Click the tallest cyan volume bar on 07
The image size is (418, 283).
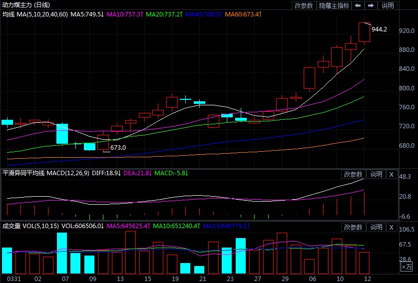[62, 253]
